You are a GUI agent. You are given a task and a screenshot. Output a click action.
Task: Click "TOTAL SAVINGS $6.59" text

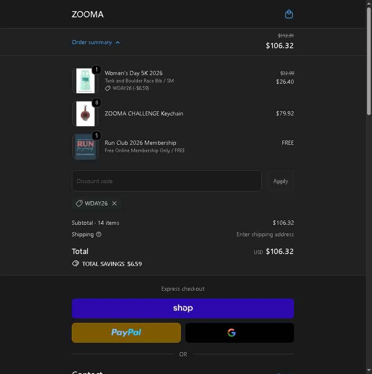tap(112, 264)
